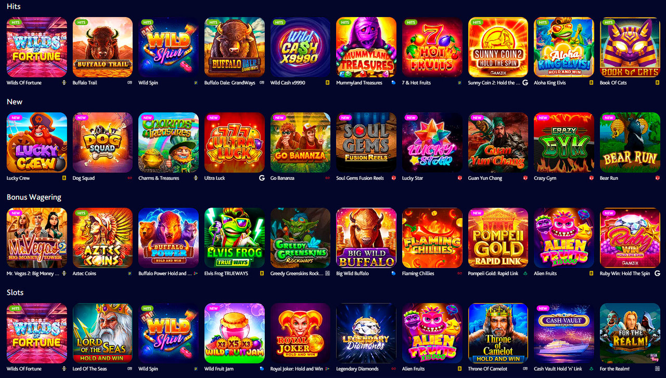Open the Pompeii Gold: Rapid Link tile
The height and width of the screenshot is (378, 666).
pyautogui.click(x=498, y=238)
